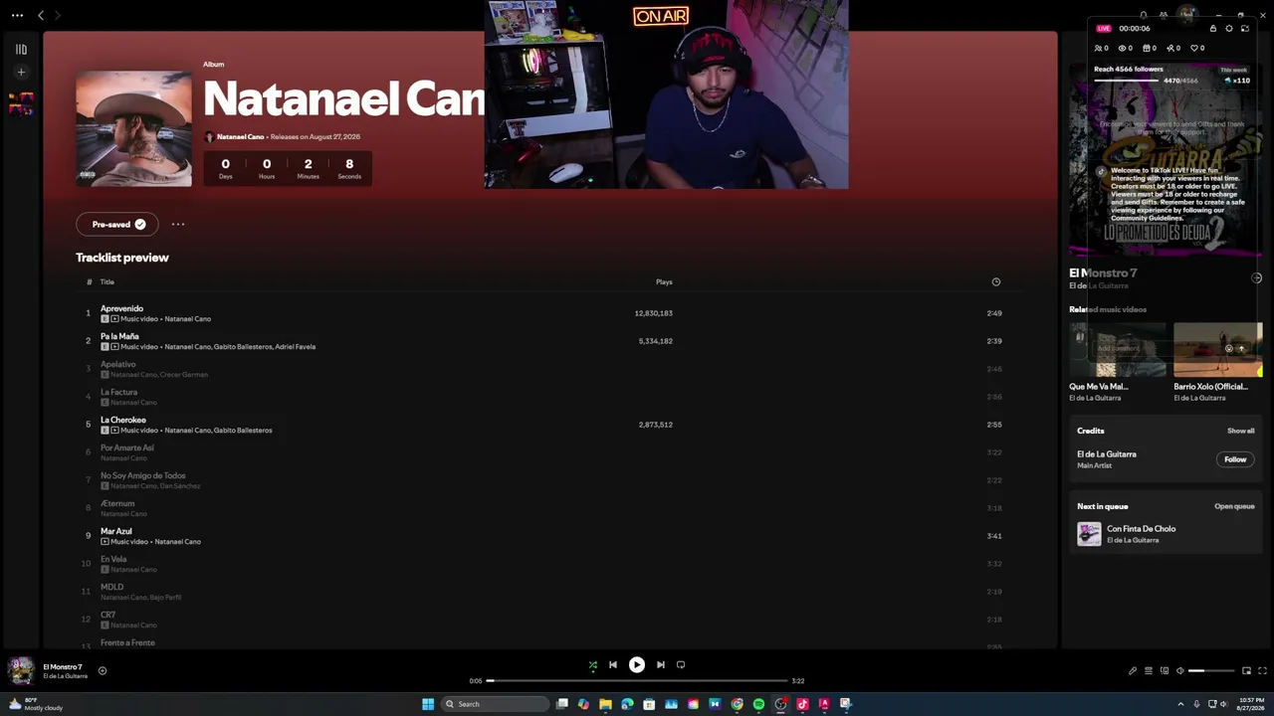1274x716 pixels.
Task: Open TikTok LIVE overlay settings gear
Action: coord(1229,29)
